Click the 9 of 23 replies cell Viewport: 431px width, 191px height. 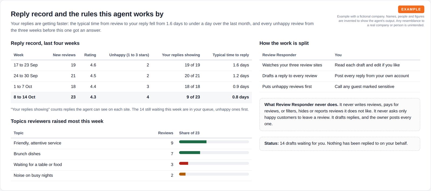click(x=193, y=97)
